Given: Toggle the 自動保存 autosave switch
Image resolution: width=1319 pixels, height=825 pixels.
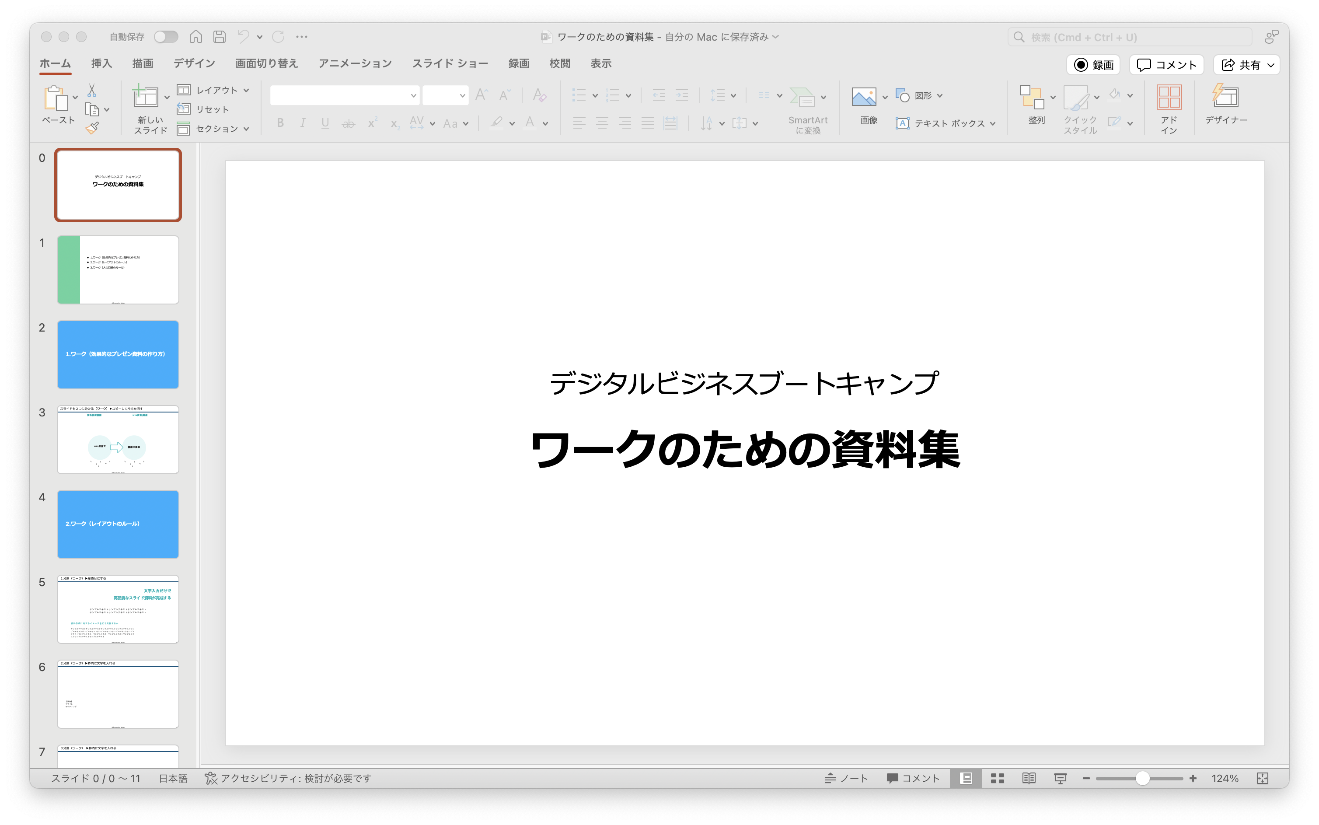Looking at the screenshot, I should pyautogui.click(x=166, y=37).
